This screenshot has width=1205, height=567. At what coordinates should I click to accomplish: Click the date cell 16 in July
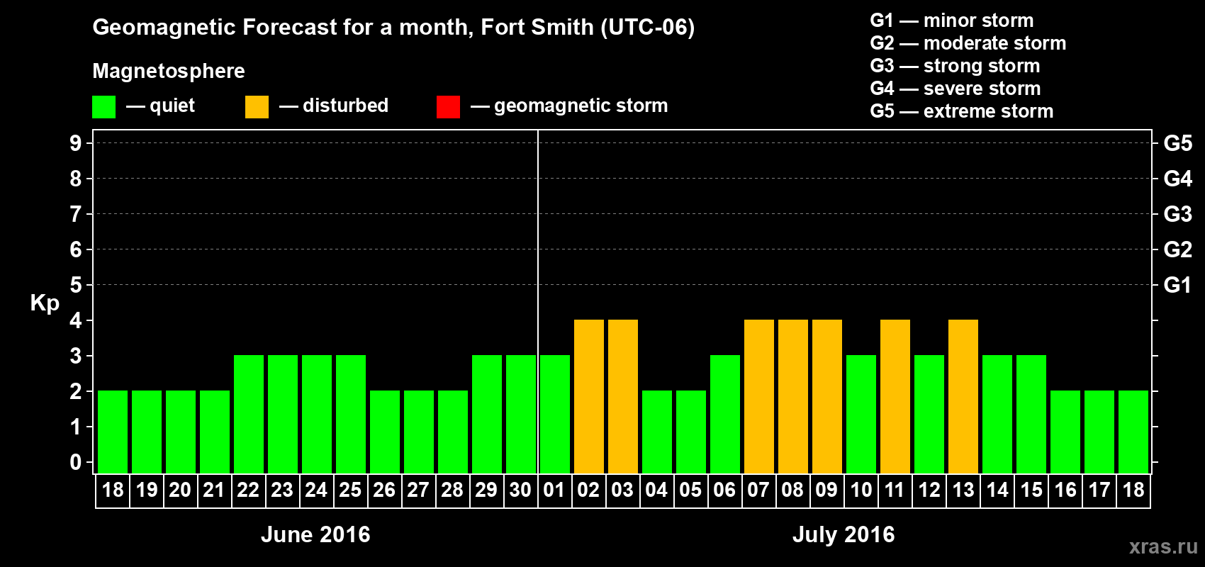coord(1065,490)
